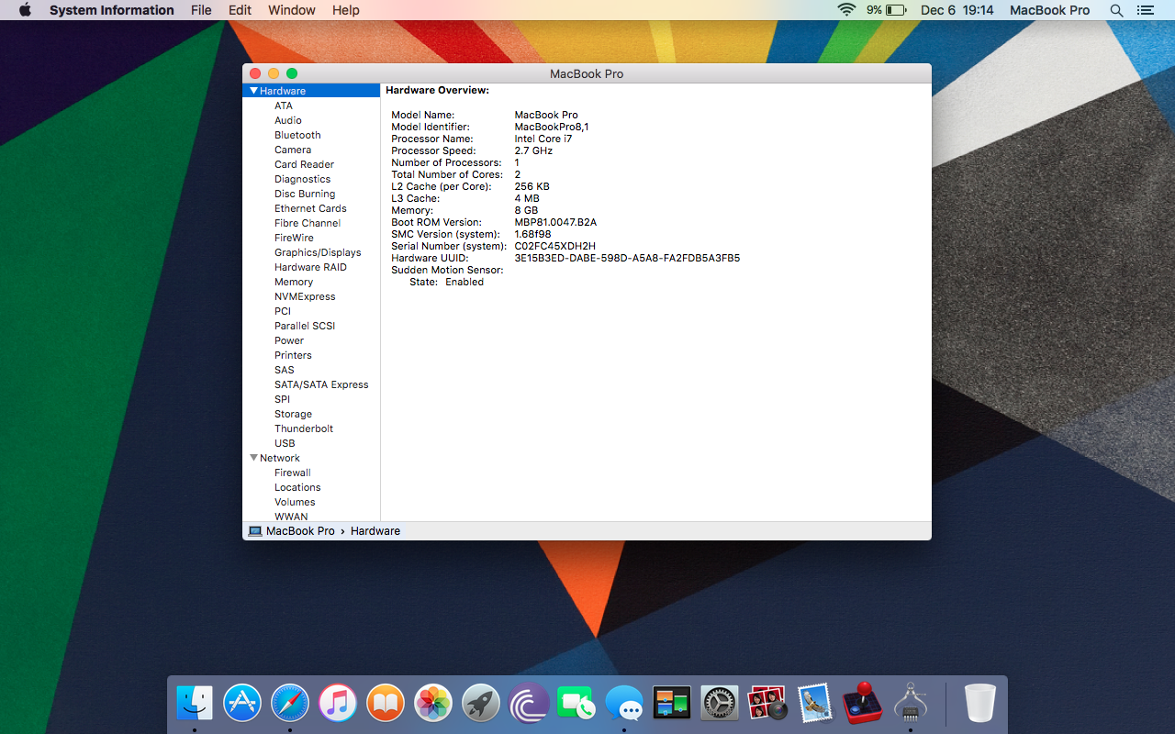Select Locations under Network
The height and width of the screenshot is (734, 1175).
(297, 487)
